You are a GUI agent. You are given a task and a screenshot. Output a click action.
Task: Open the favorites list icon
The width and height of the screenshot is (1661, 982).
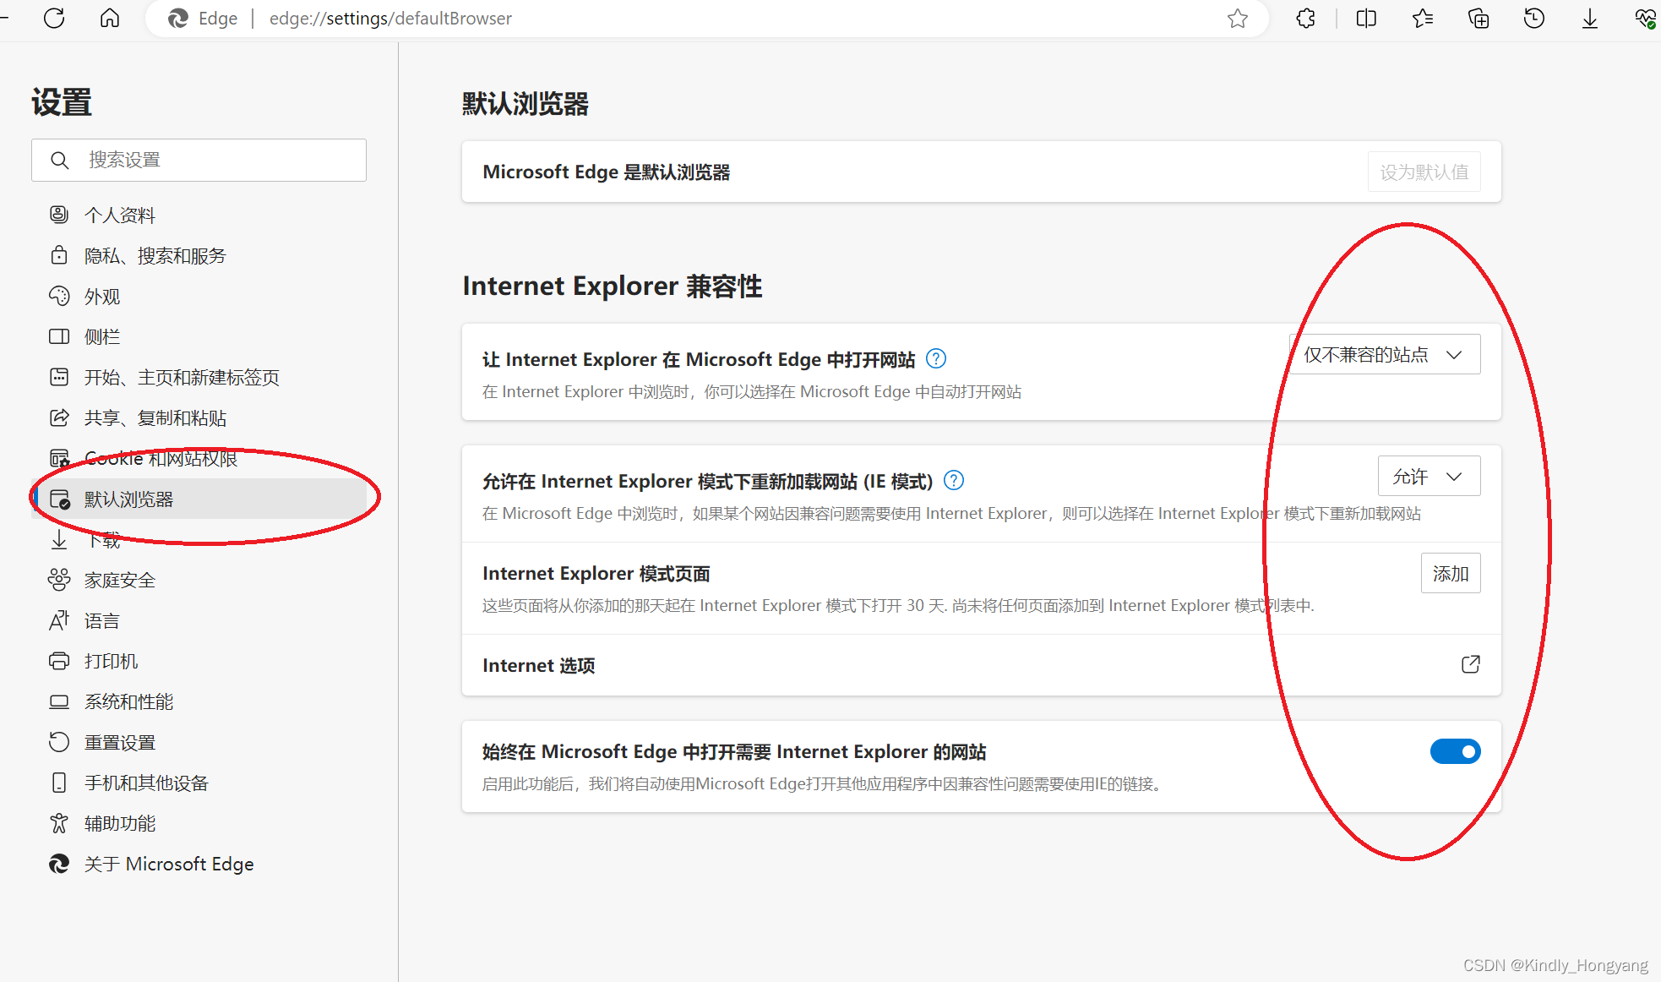[1423, 19]
